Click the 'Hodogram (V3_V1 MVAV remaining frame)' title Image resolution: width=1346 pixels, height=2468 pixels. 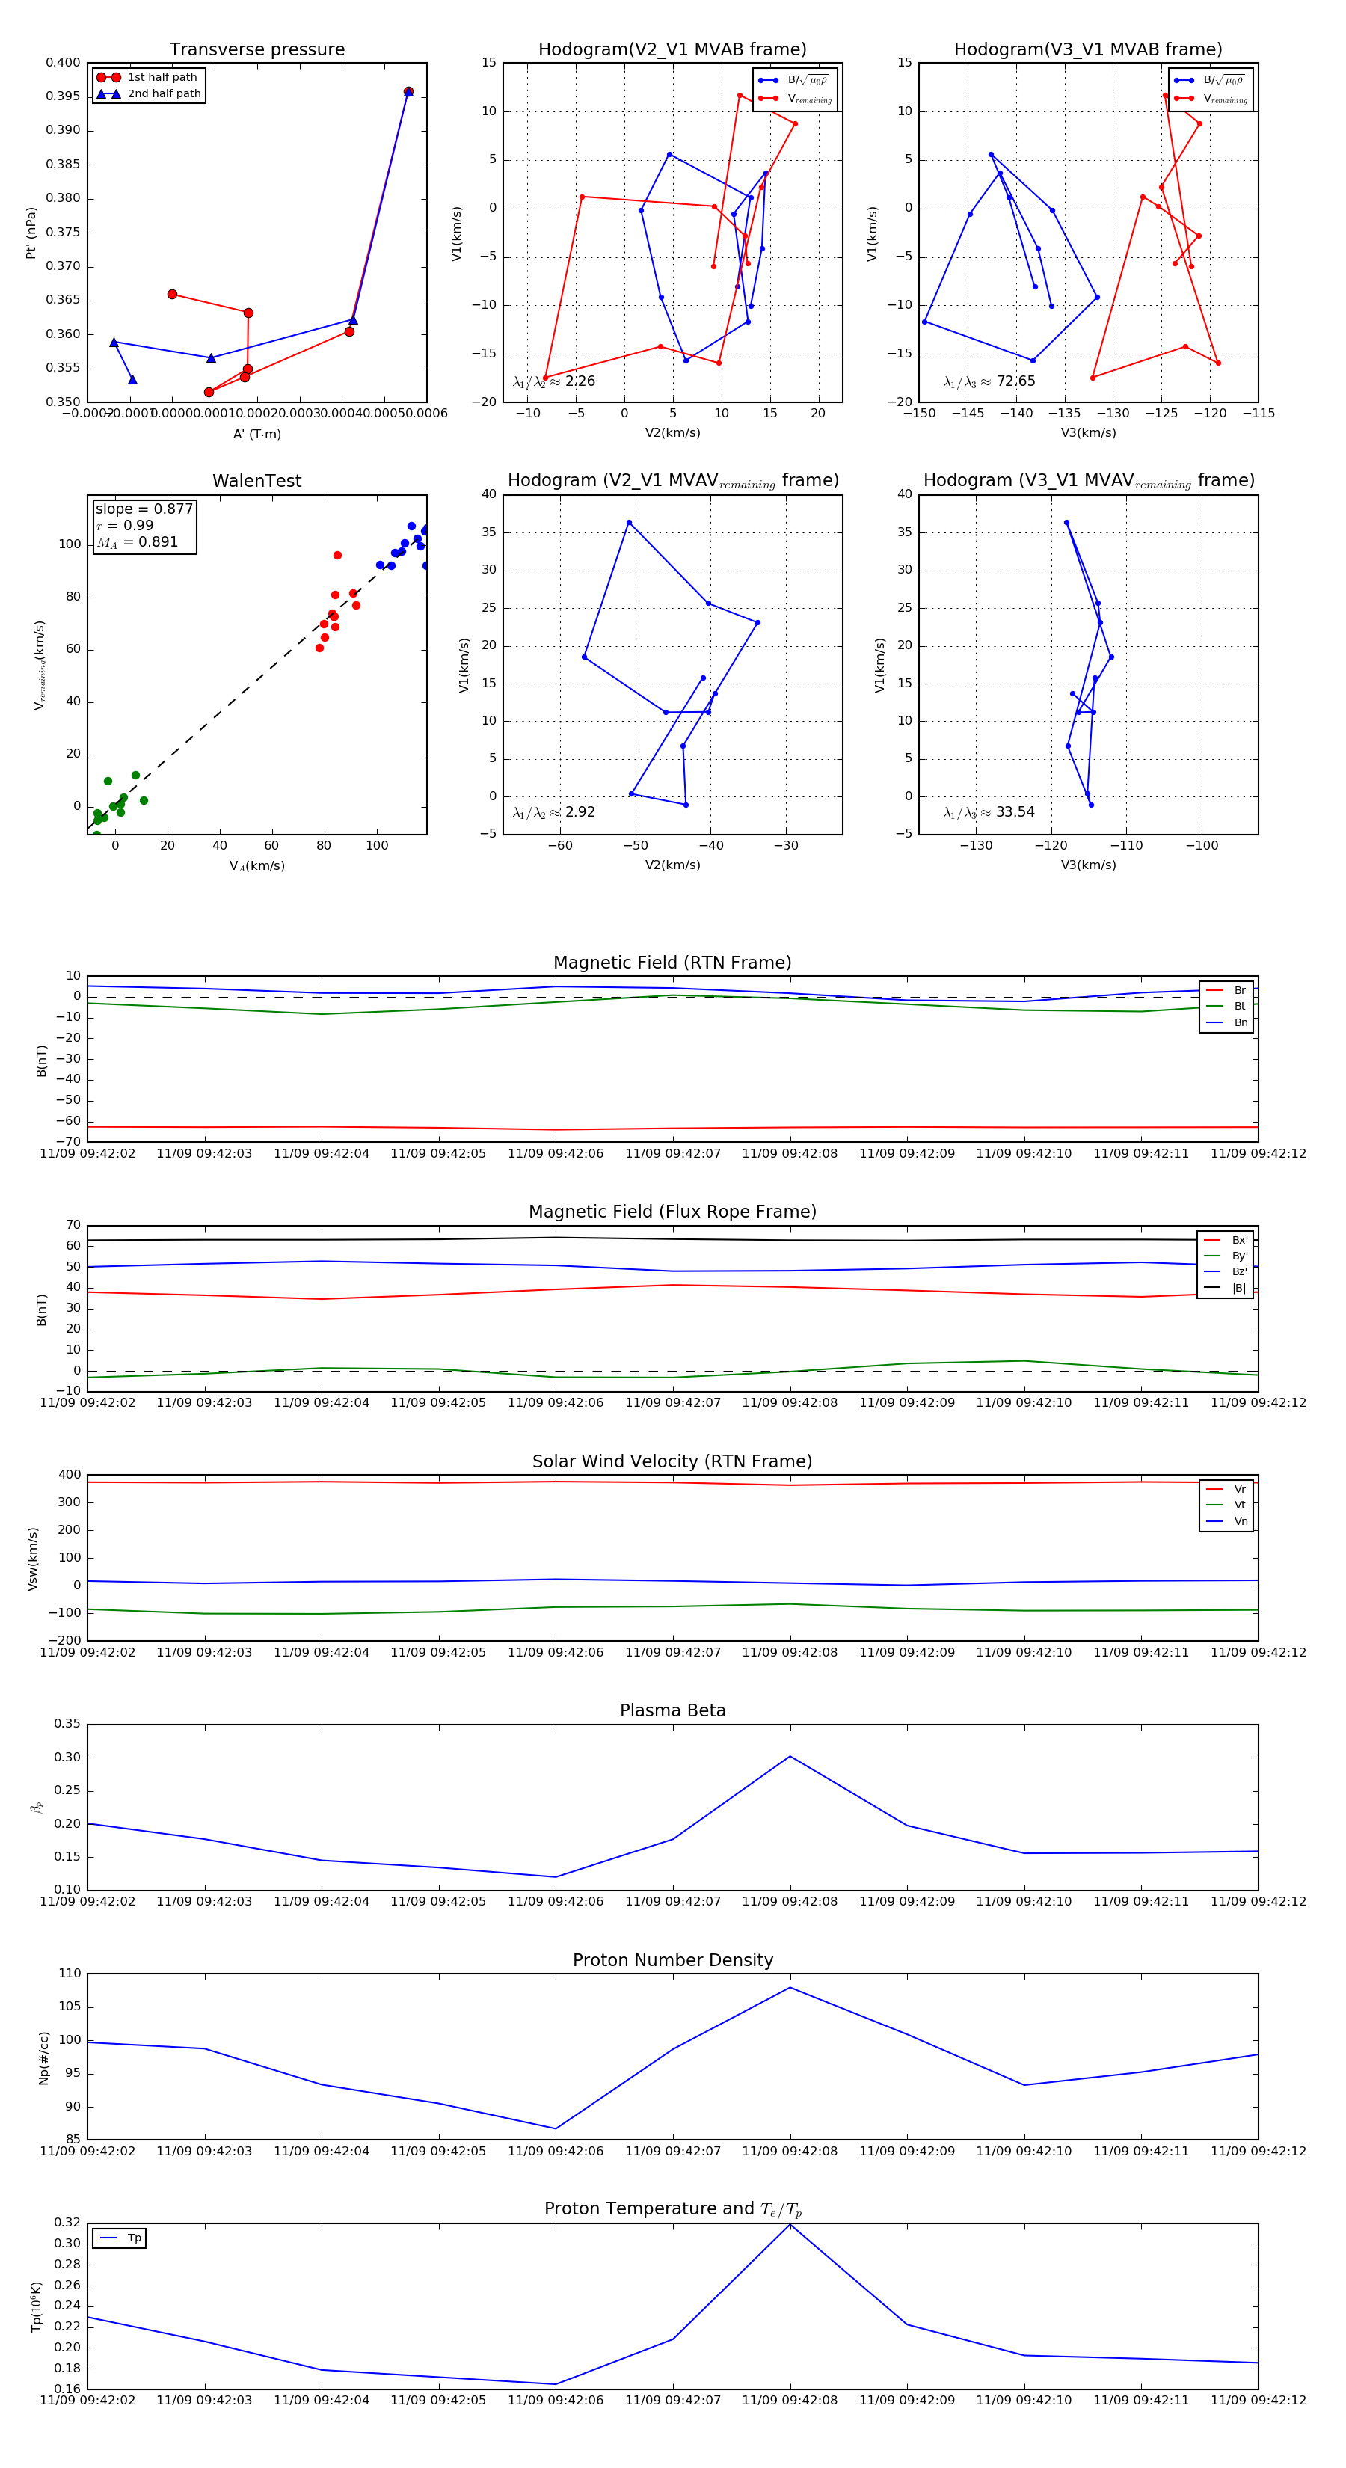click(x=1088, y=481)
